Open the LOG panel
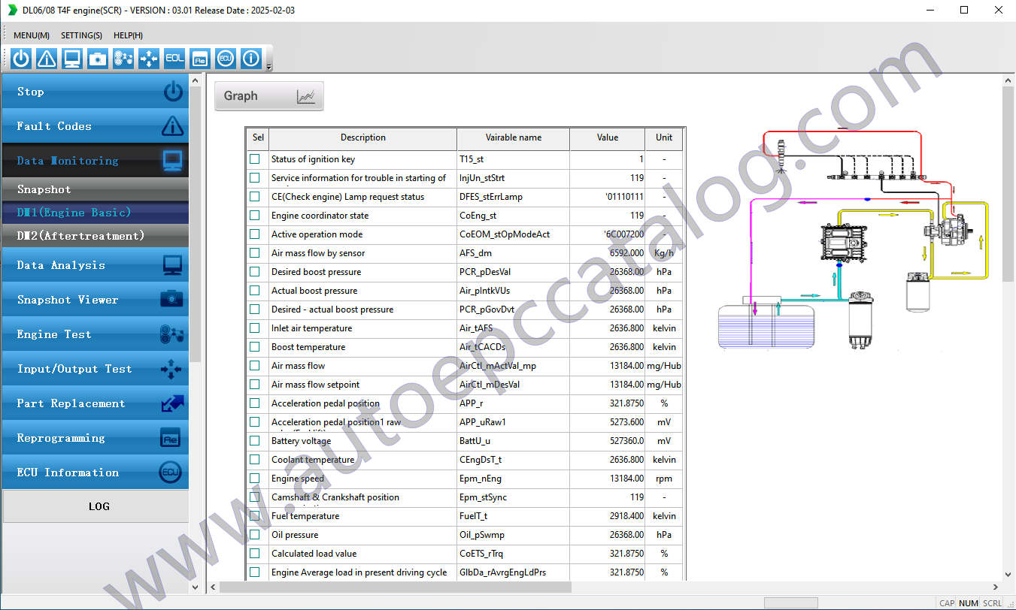The width and height of the screenshot is (1016, 610). tap(99, 506)
